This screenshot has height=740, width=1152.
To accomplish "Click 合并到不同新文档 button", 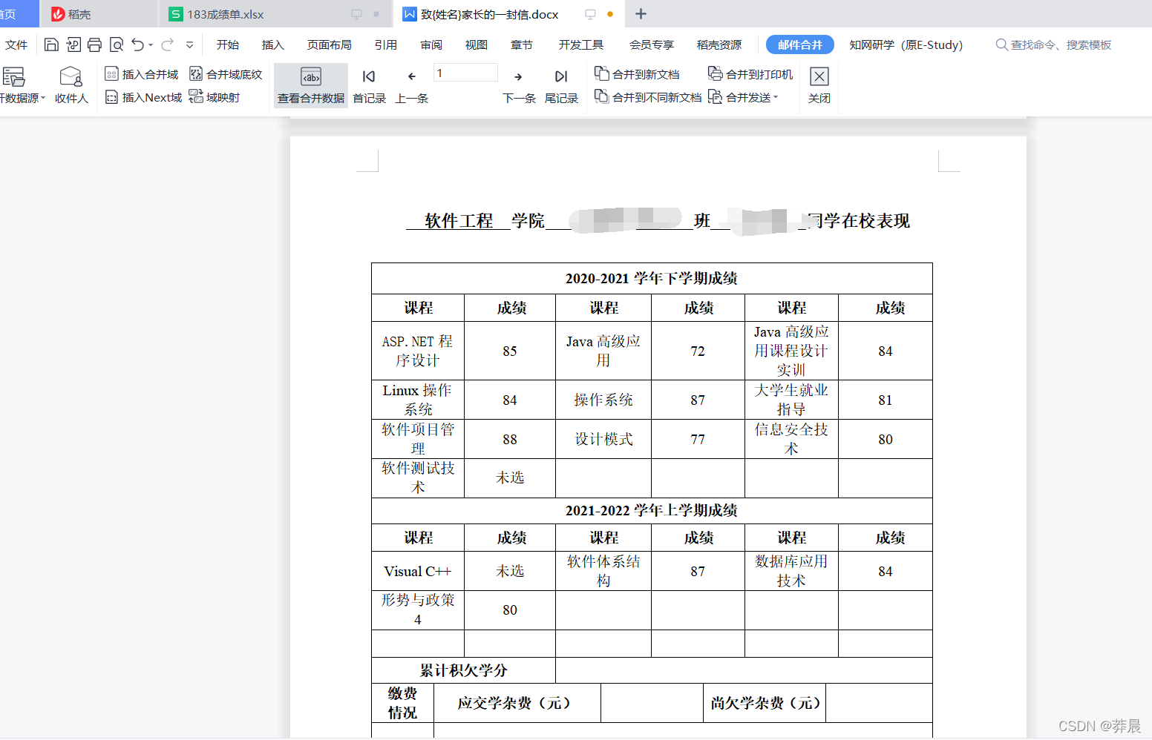I will pyautogui.click(x=648, y=97).
